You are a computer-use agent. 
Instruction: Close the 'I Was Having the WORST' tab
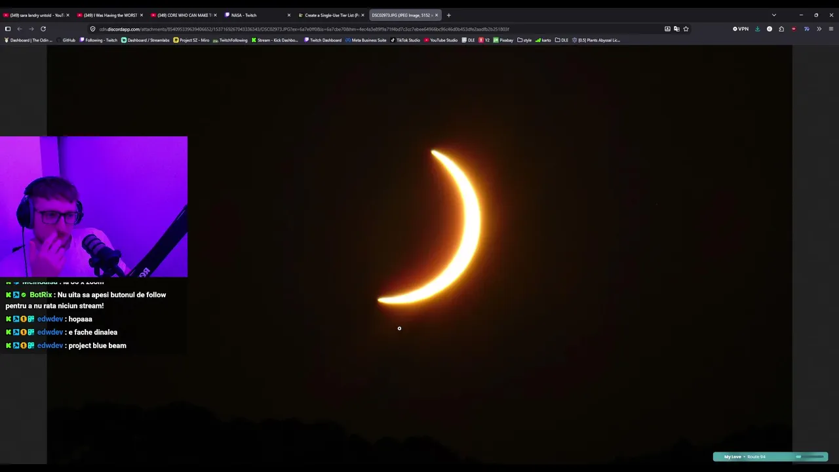141,15
